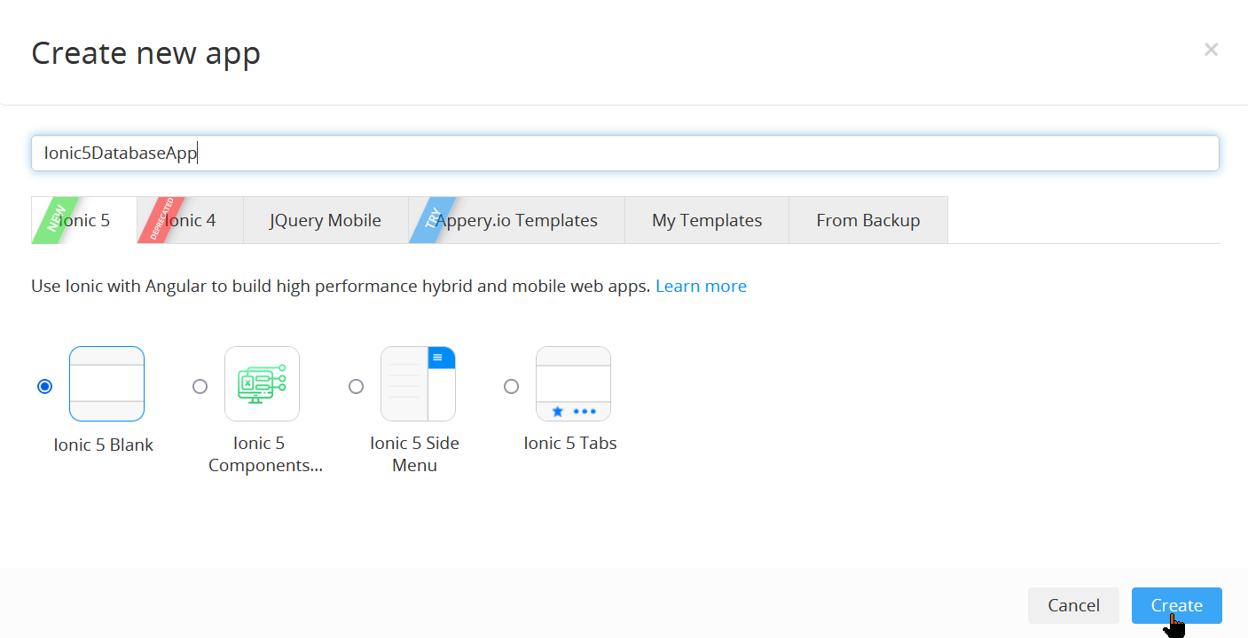
Task: Open the Learn more link
Action: pos(701,286)
